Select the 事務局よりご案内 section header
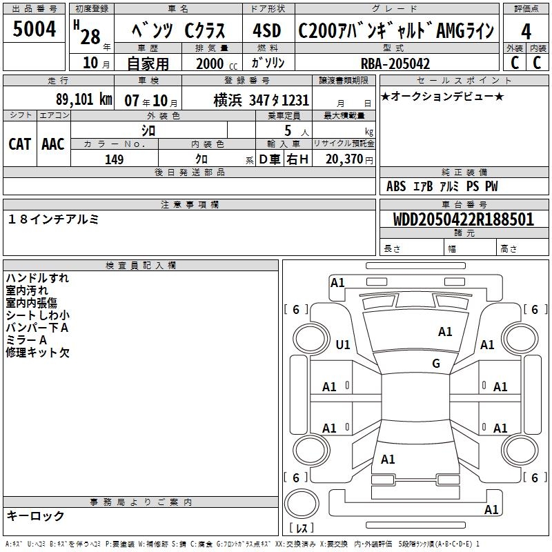The height and width of the screenshot is (552, 552). [x=141, y=502]
